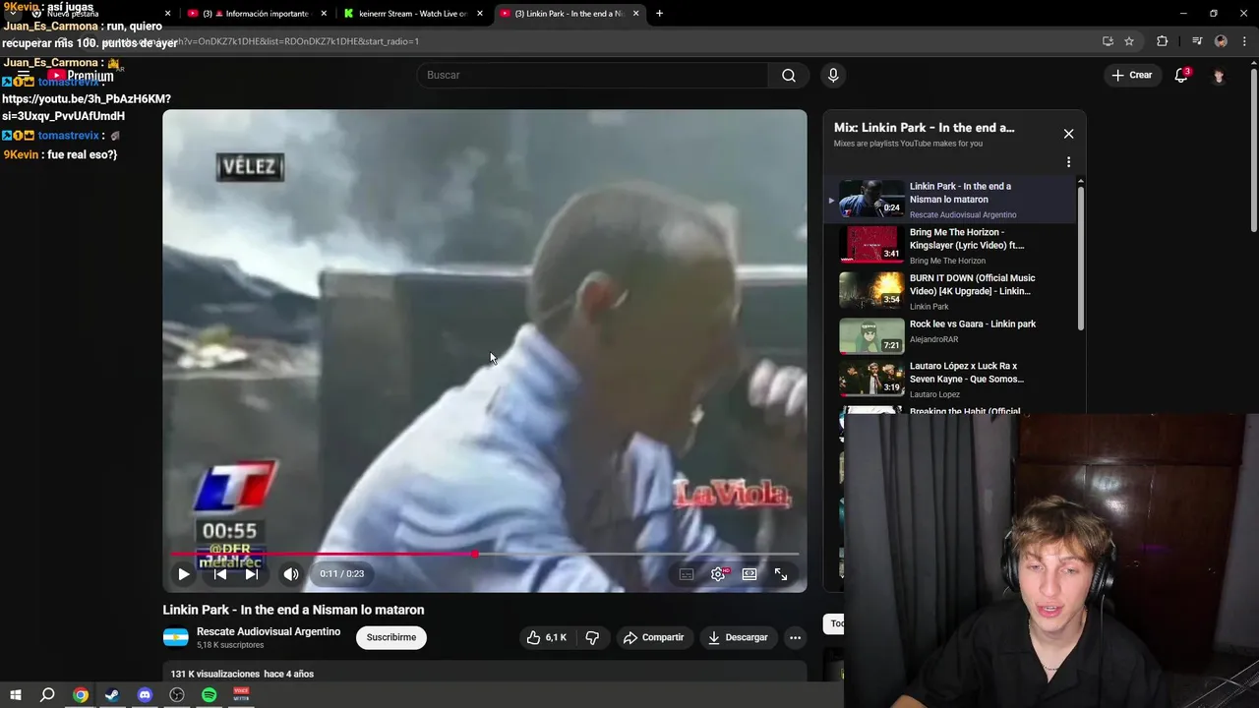
Task: Click browser page vertical scrollbar
Action: click(1254, 149)
